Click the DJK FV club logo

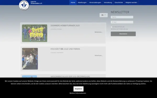(x=24, y=5)
